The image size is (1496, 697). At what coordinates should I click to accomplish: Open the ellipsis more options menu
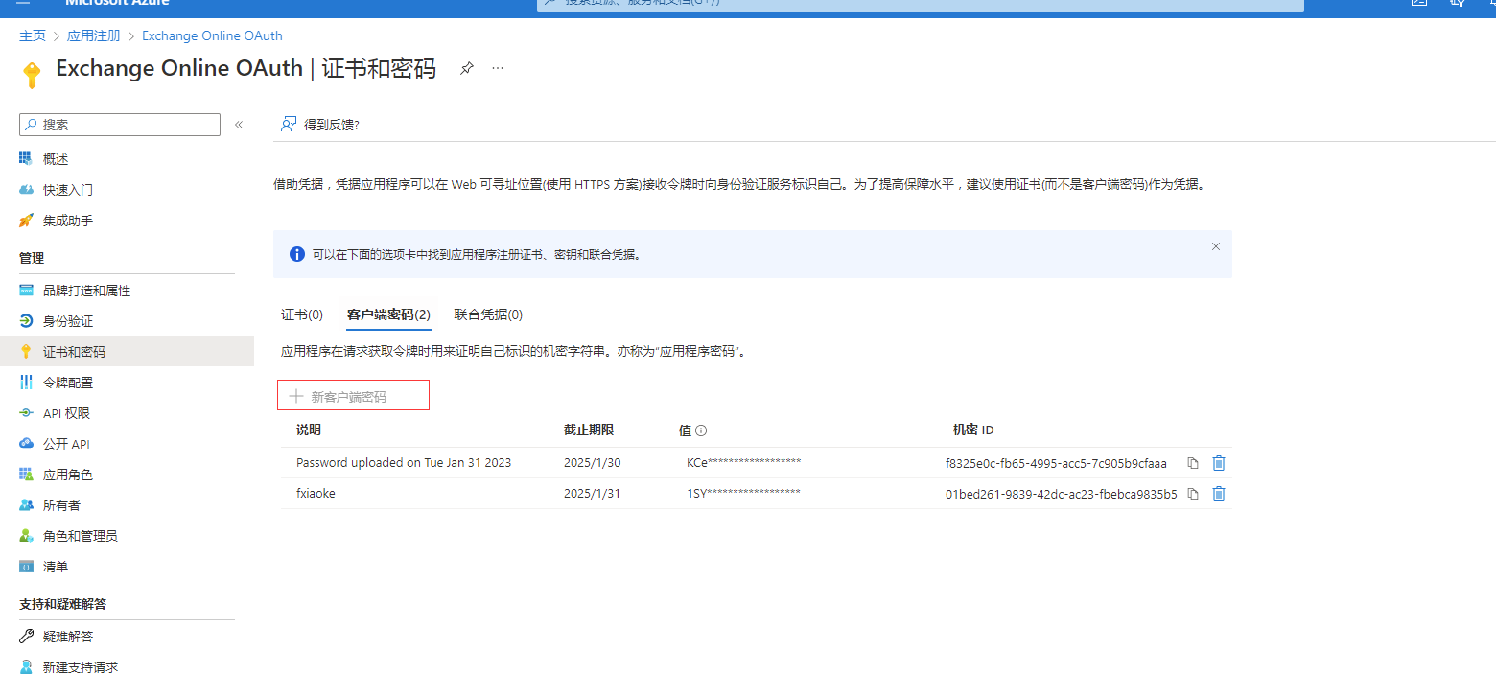[498, 68]
